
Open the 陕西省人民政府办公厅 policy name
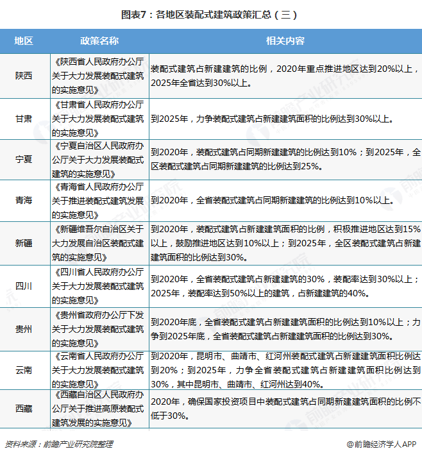pyautogui.click(x=98, y=76)
